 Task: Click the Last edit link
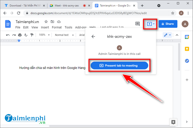pos(112,27)
